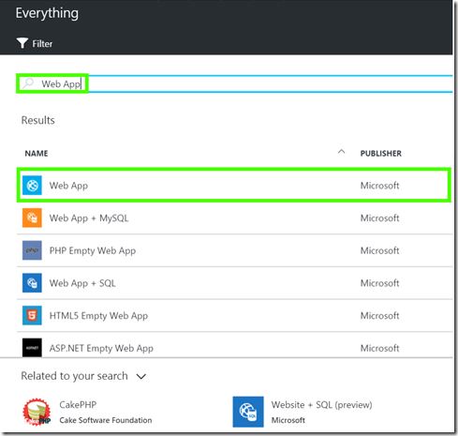Click Microsoft publisher in Web App + MySQL row
This screenshot has height=436, width=458.
coord(379,218)
